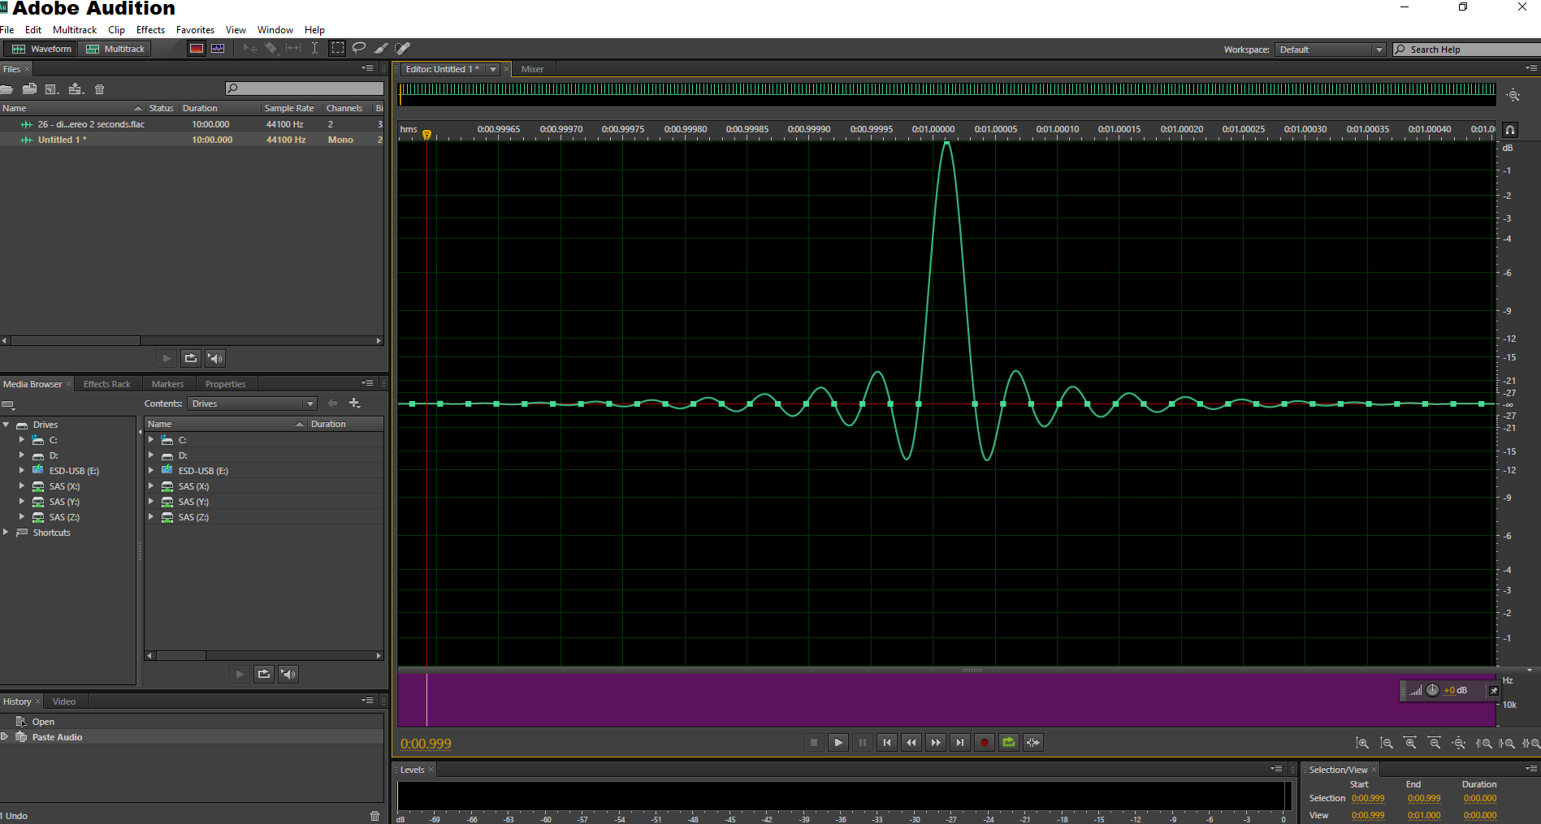This screenshot has width=1541, height=824.
Task: Select the Untitled 1 file row
Action: click(192, 140)
